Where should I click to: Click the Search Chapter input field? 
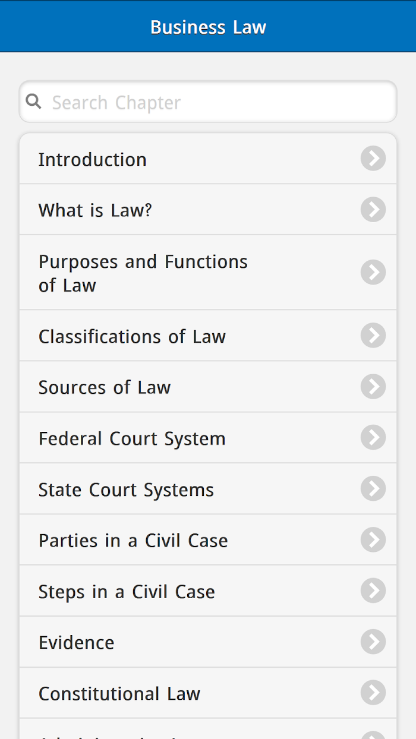coord(208,102)
